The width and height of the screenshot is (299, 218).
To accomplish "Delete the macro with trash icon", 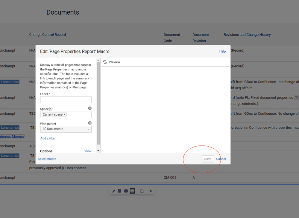I will (x=151, y=191).
